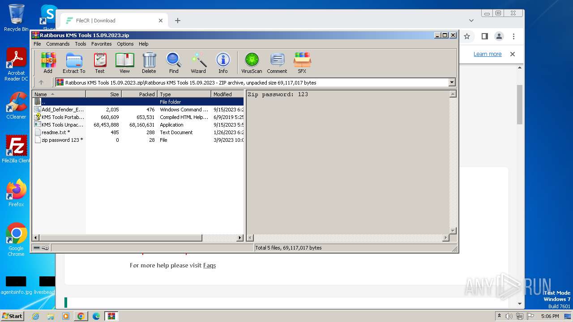Viewport: 573px width, 322px height.
Task: Go up one folder level arrow
Action: (x=41, y=82)
